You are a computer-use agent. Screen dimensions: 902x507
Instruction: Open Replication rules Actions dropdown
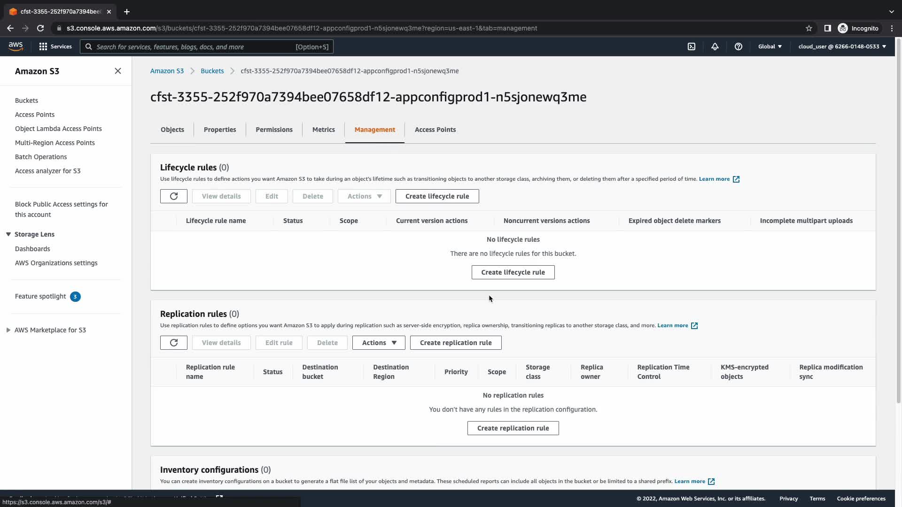379,343
